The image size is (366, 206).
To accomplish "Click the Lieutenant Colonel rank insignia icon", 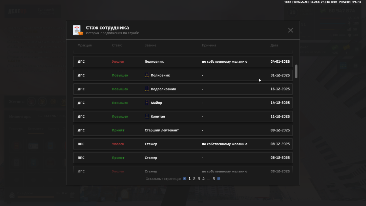I will click(147, 89).
